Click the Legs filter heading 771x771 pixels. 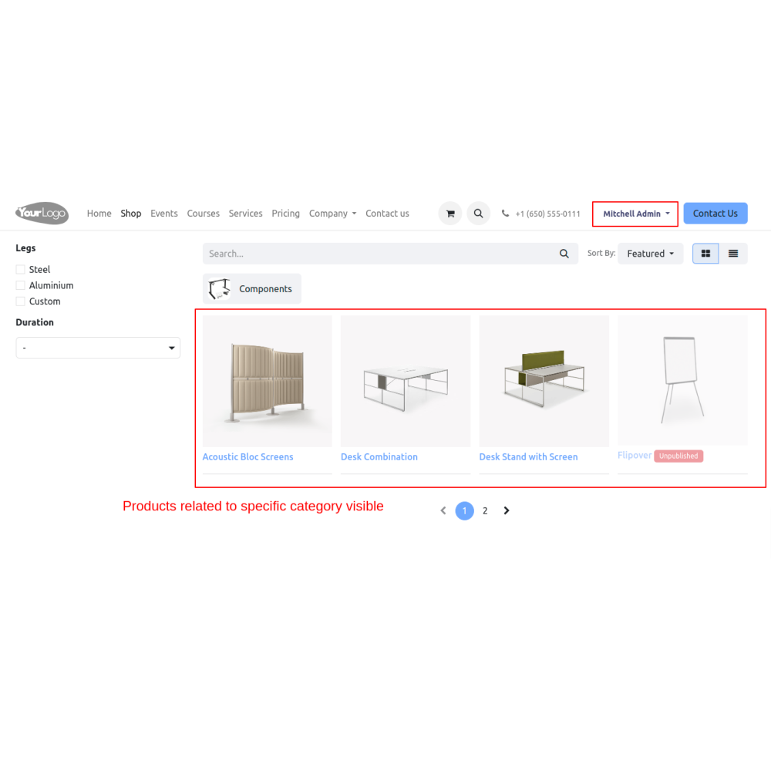[25, 247]
